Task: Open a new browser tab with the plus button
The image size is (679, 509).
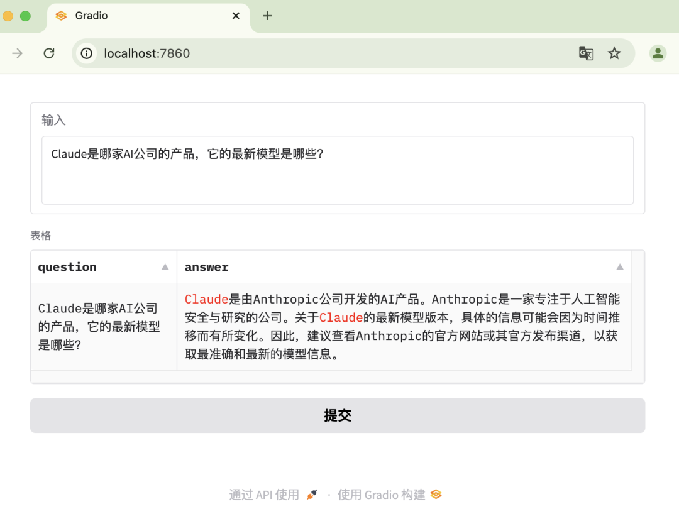Action: (267, 16)
